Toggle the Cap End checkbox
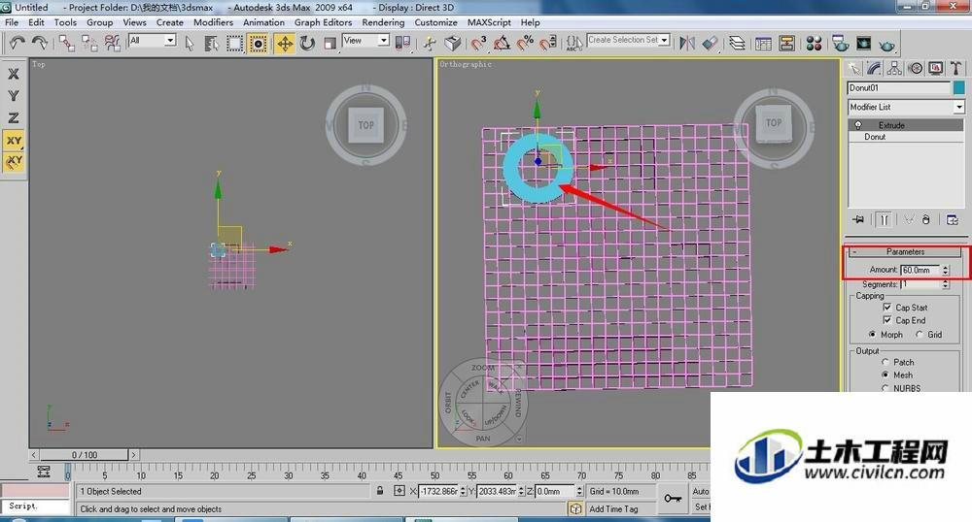The height and width of the screenshot is (522, 972). pyautogui.click(x=887, y=320)
